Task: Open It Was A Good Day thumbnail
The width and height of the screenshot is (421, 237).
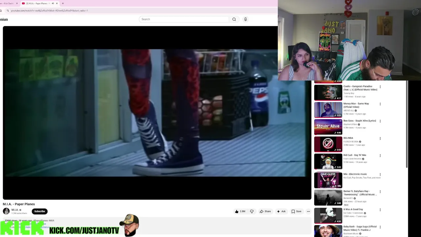Action: click(328, 216)
